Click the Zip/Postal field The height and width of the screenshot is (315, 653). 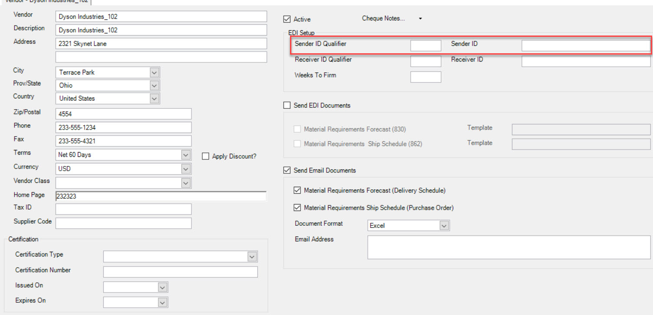tap(124, 114)
